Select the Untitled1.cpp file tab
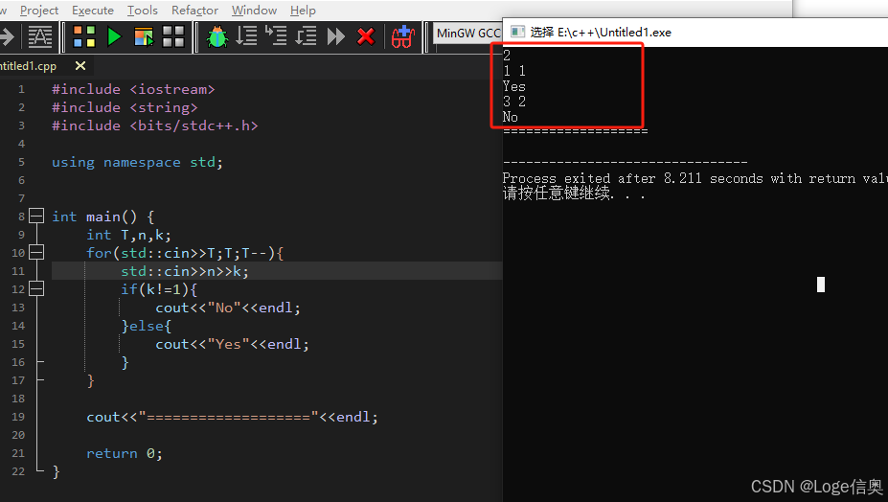 click(x=29, y=66)
